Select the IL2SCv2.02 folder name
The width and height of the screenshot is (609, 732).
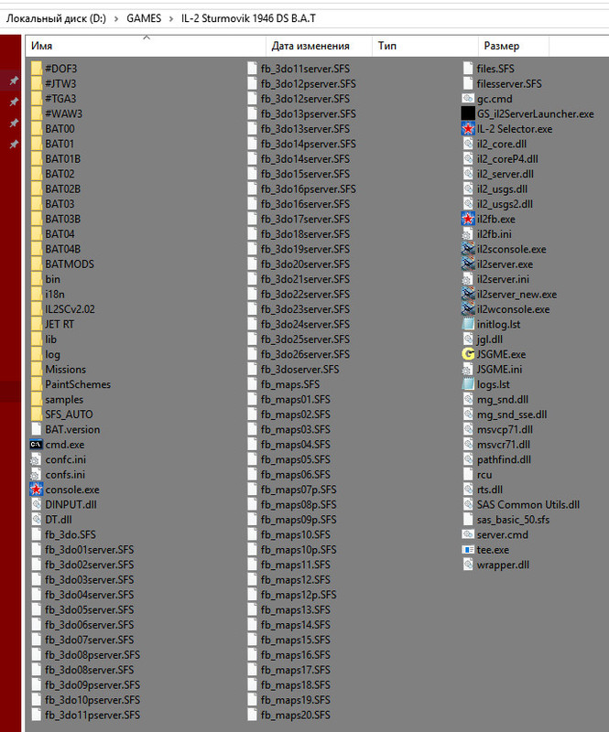[71, 309]
